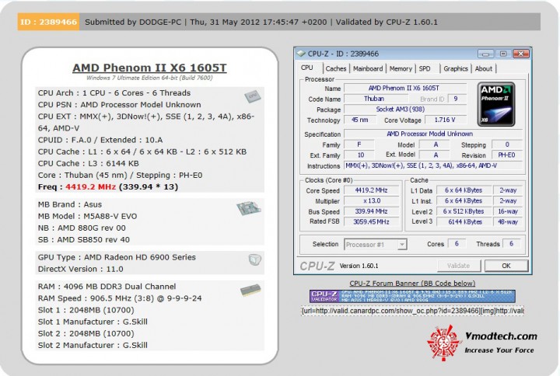Click the Technology value 45 nm
The height and width of the screenshot is (376, 560).
[360, 120]
